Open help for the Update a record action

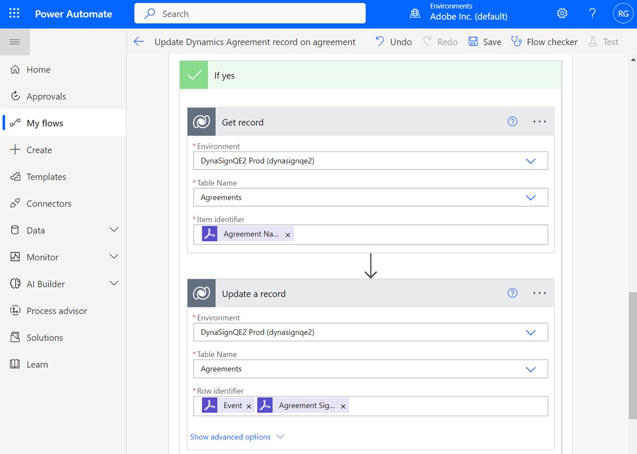512,293
